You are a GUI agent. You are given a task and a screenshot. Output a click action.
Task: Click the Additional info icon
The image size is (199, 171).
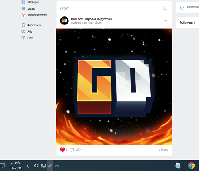(182, 8)
